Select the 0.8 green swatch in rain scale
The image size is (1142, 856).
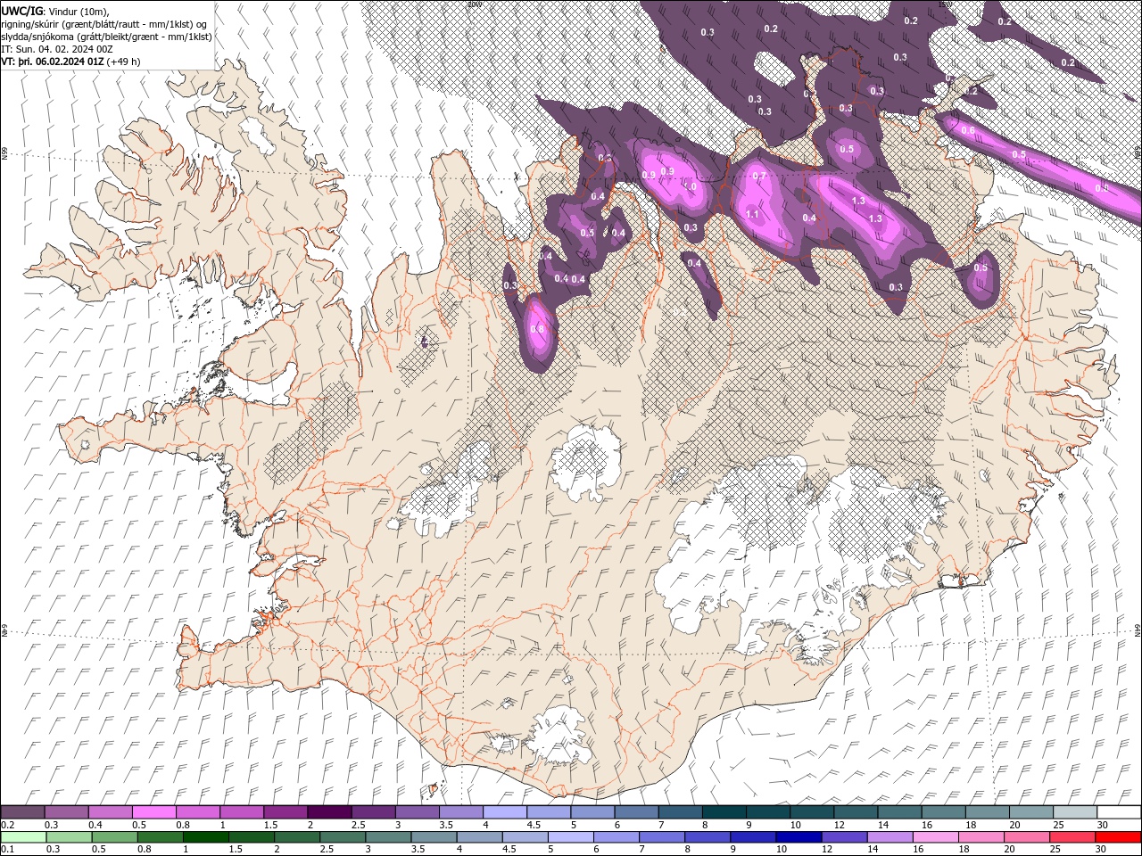point(160,836)
